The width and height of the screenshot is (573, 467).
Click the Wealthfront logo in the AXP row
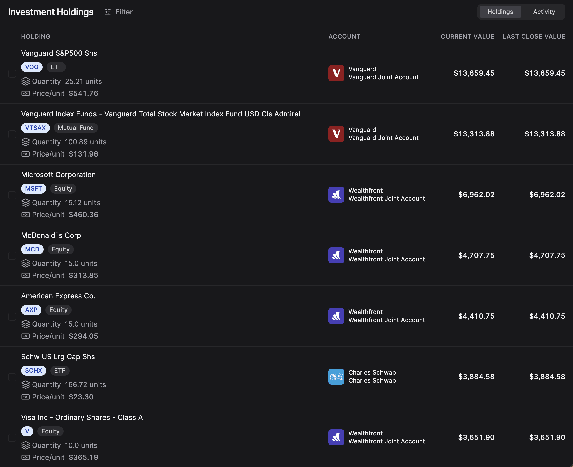(336, 316)
